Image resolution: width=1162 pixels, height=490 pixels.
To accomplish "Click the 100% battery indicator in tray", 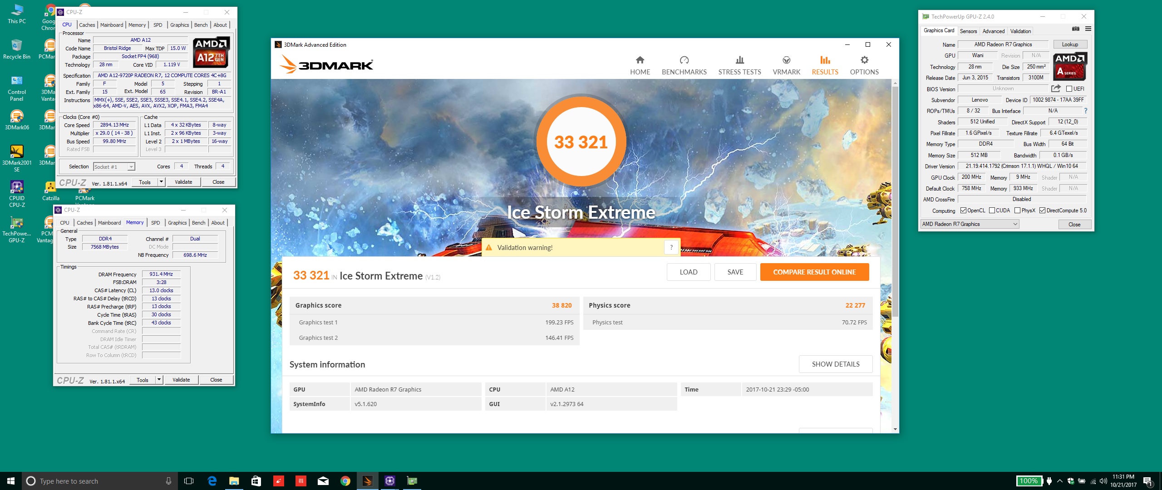I will [x=1029, y=481].
